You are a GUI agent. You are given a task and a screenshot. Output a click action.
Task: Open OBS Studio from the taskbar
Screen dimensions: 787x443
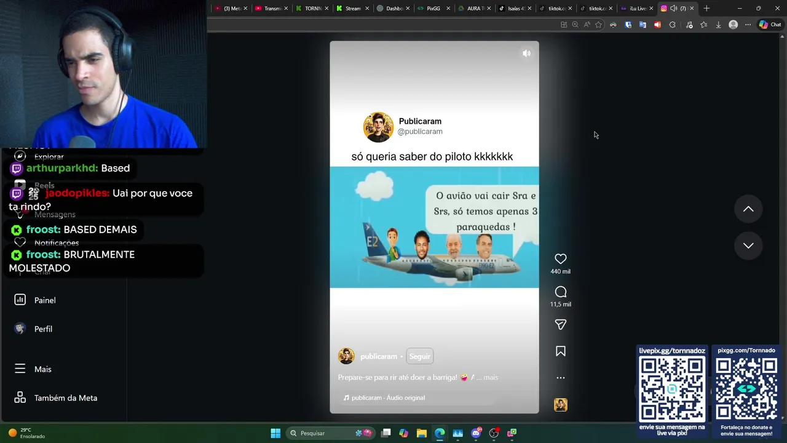[494, 433]
